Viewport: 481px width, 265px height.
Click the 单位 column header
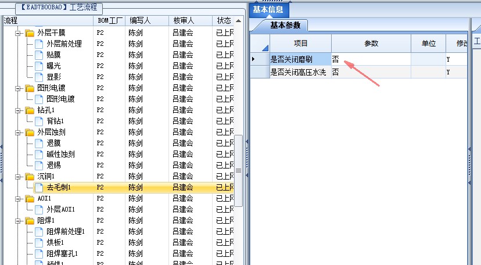coord(429,43)
